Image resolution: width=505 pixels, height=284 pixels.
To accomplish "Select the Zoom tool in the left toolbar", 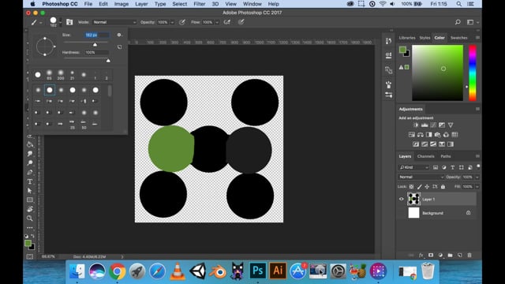I will pyautogui.click(x=30, y=219).
